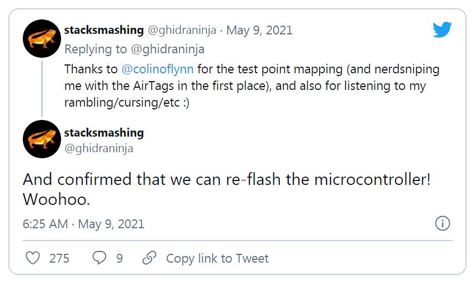The height and width of the screenshot is (281, 471).
Task: Open replies via the speech bubble icon
Action: point(99,258)
